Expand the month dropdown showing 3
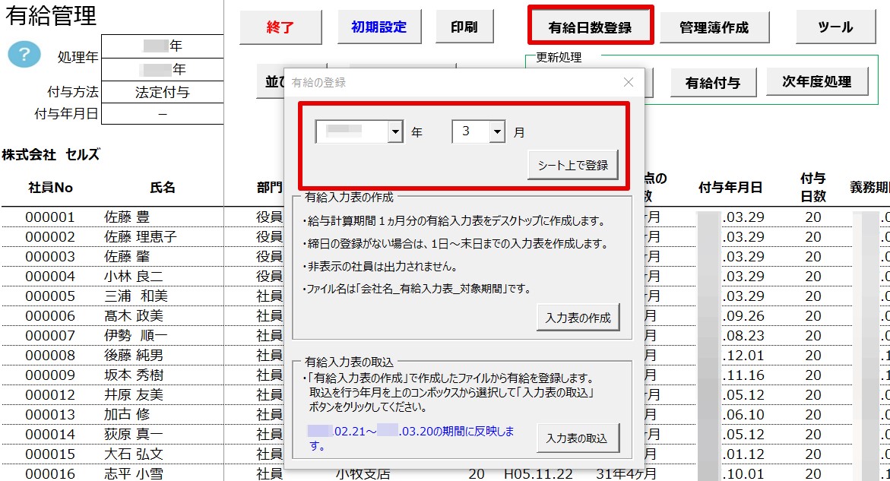 [x=497, y=132]
